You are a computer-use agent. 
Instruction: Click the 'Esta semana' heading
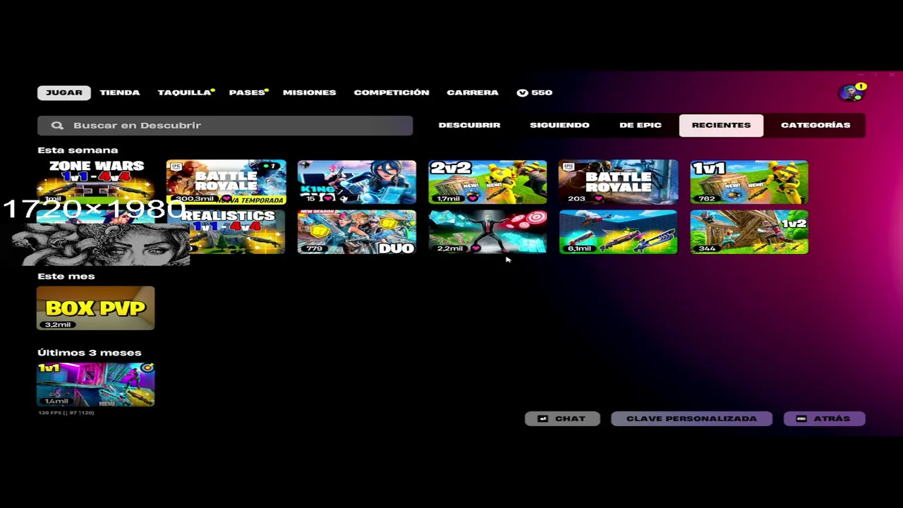pos(78,150)
